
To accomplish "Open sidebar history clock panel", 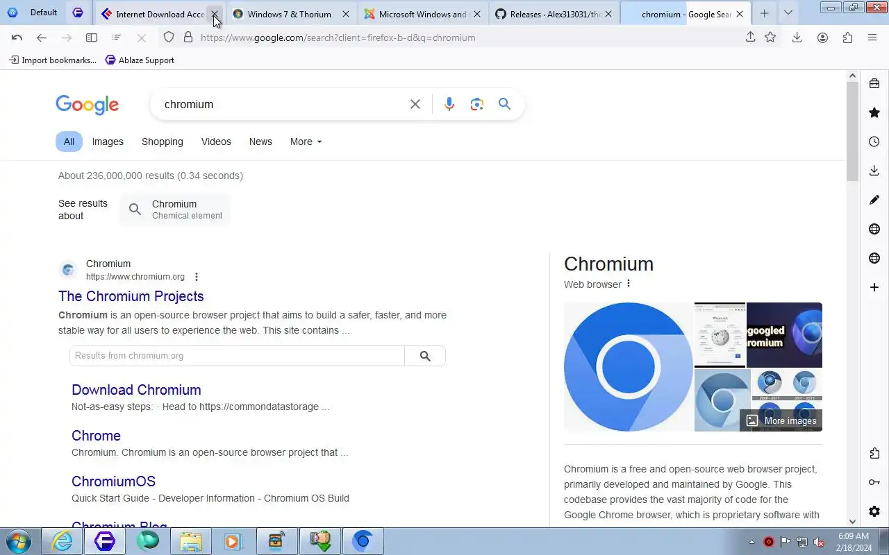I will pyautogui.click(x=874, y=142).
